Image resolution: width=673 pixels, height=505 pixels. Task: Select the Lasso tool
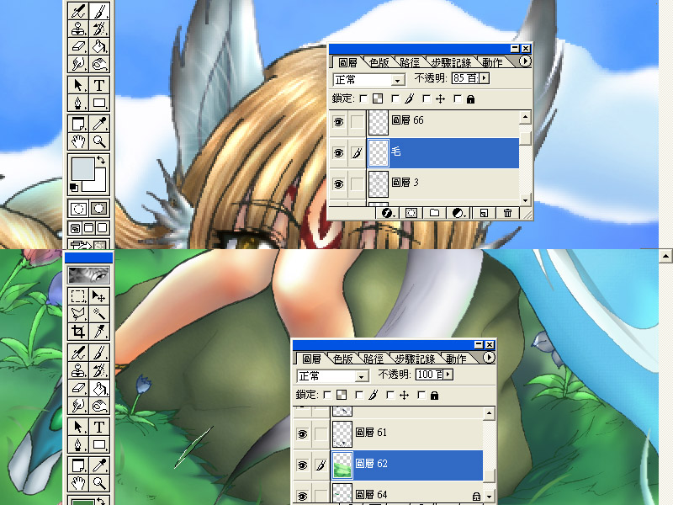[x=77, y=314]
